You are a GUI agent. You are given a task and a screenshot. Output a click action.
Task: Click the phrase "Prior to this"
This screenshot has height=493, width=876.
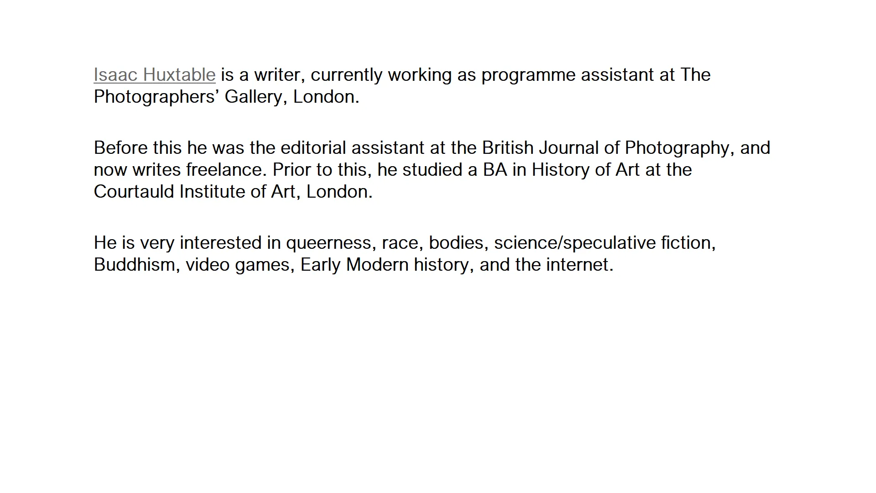pyautogui.click(x=322, y=170)
